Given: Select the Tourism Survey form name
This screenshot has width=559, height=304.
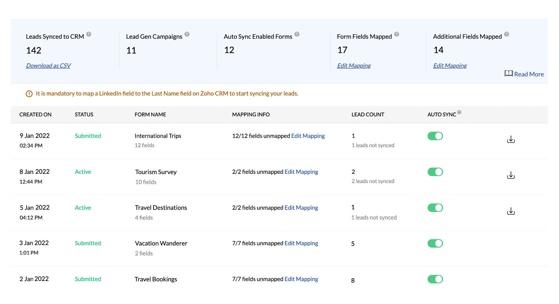Looking at the screenshot, I should [x=156, y=172].
